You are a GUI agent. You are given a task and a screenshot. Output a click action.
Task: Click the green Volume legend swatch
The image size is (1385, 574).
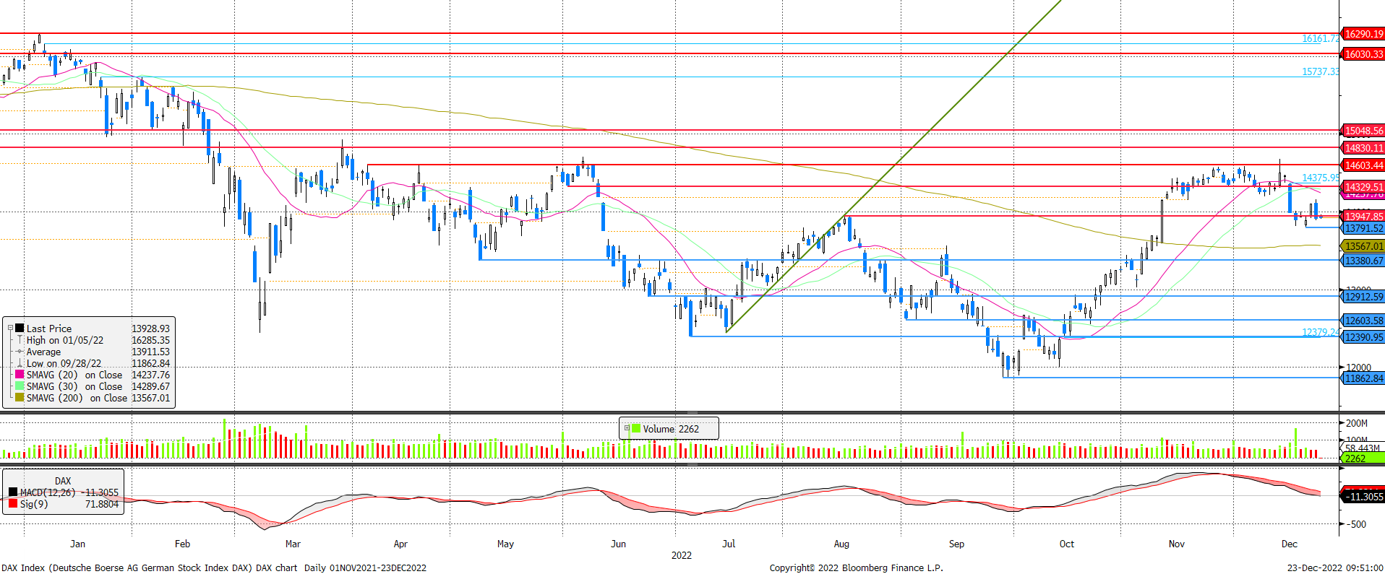(636, 428)
